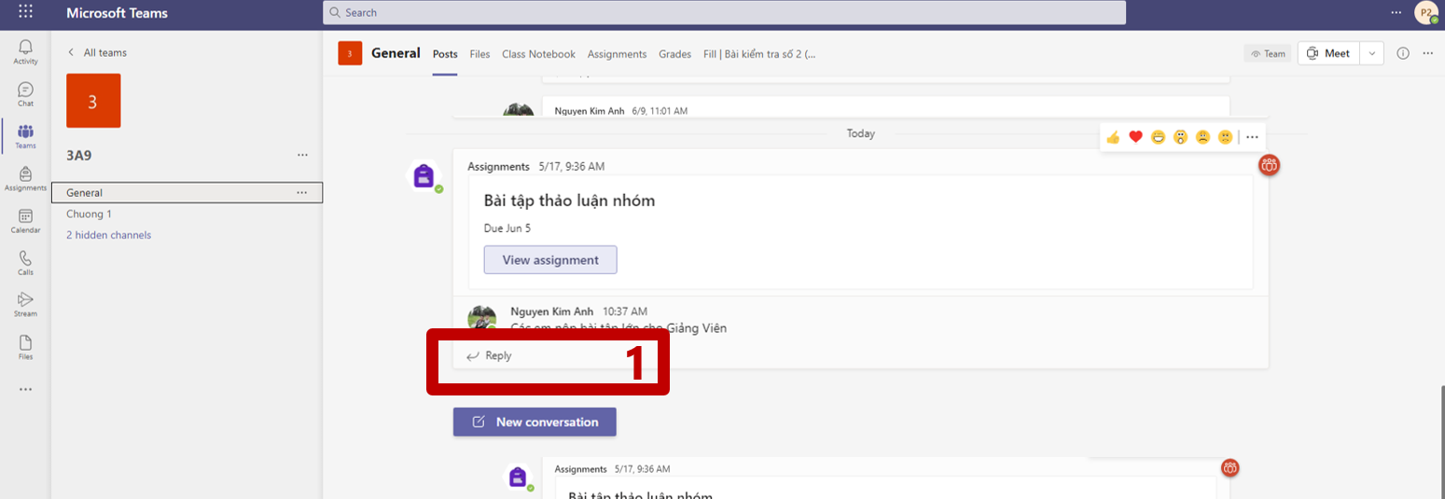This screenshot has width=1445, height=499.
Task: Switch to the Grades tab
Action: pos(674,54)
